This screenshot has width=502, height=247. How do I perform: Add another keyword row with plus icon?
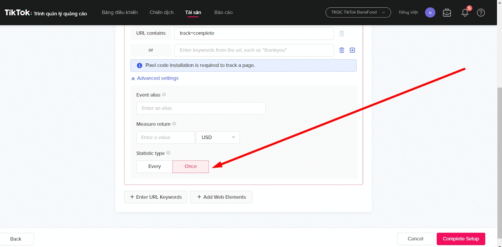click(352, 50)
